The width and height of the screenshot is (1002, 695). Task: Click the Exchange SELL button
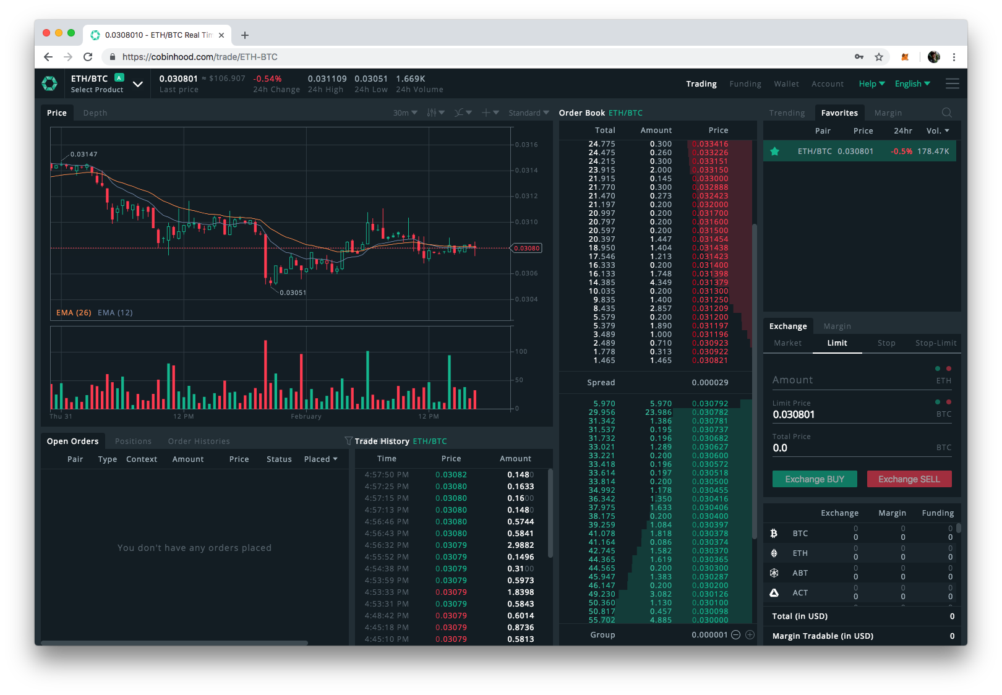pyautogui.click(x=909, y=479)
